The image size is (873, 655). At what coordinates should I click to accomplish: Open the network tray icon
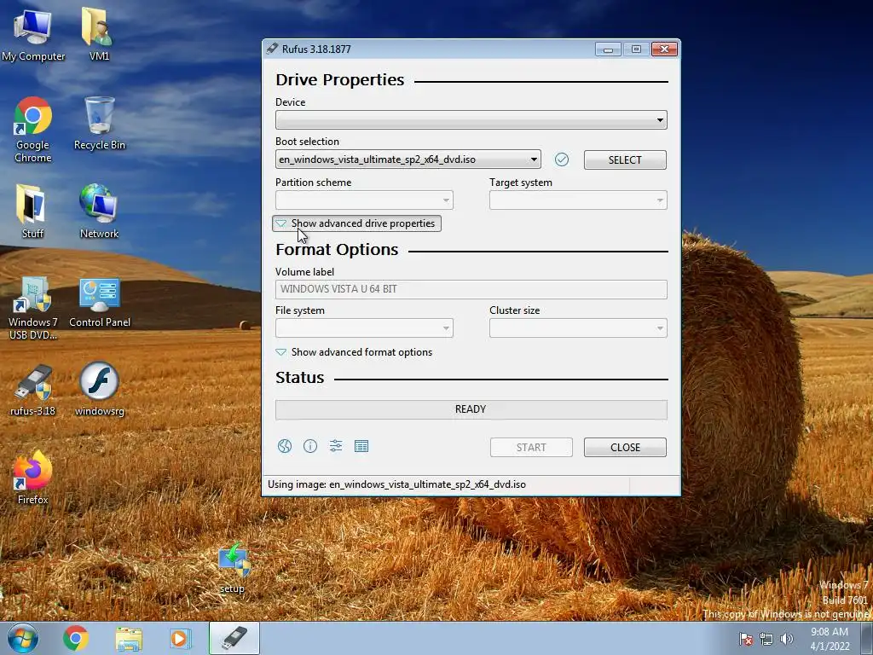point(766,639)
